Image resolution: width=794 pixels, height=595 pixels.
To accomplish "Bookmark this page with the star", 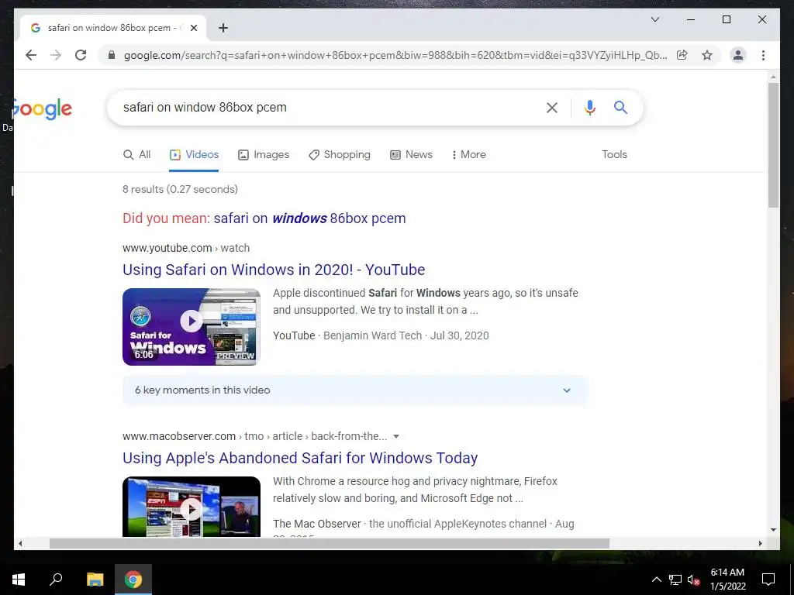I will 707,55.
